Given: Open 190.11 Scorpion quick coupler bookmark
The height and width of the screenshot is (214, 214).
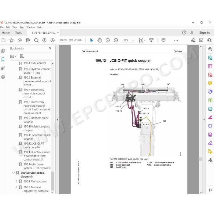Looking at the screenshot, I should click(37, 137).
